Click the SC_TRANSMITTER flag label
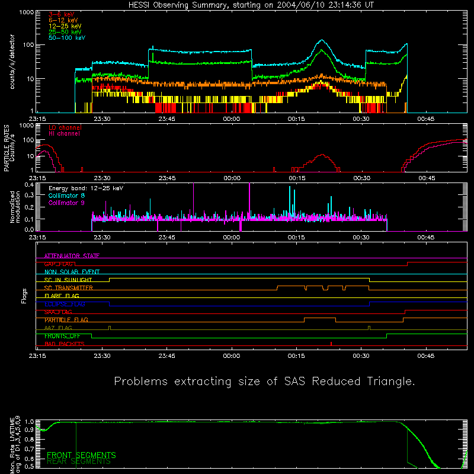 (x=69, y=288)
